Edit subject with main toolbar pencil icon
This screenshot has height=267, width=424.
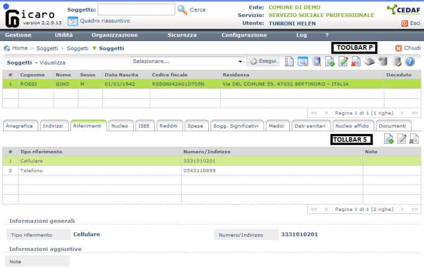click(x=343, y=61)
